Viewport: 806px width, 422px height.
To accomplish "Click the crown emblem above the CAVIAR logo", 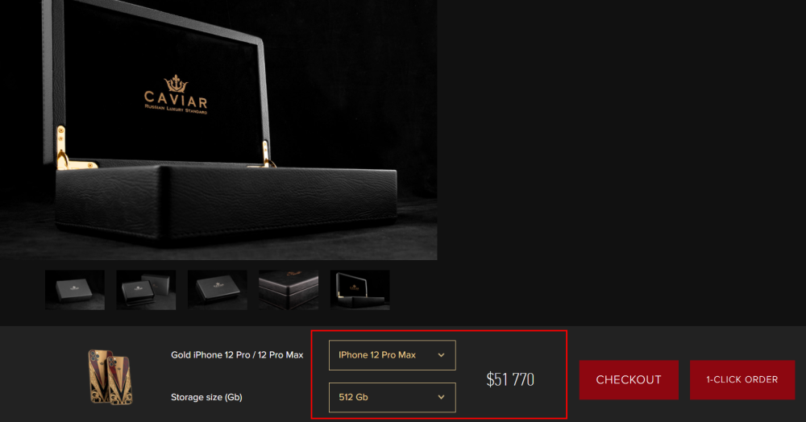I will coord(176,83).
